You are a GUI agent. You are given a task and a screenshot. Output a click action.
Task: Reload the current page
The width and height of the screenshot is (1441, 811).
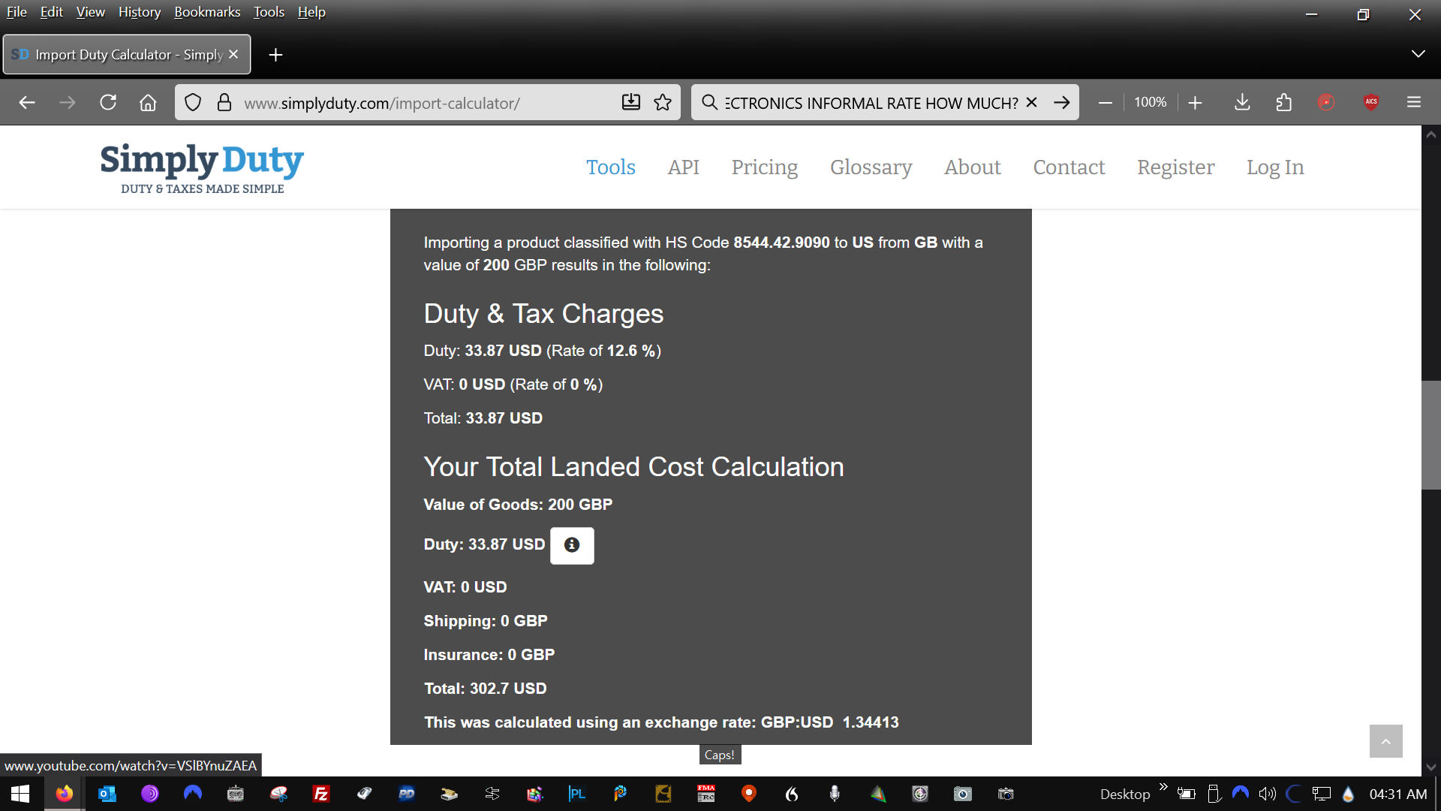pos(108,103)
